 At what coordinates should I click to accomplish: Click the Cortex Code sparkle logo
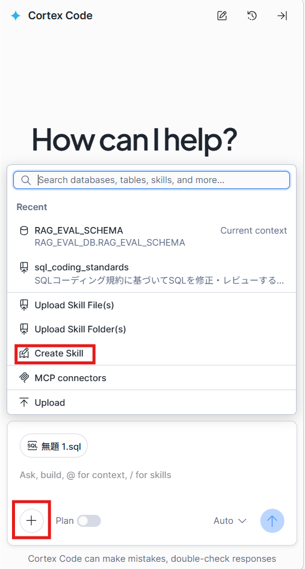(x=15, y=16)
